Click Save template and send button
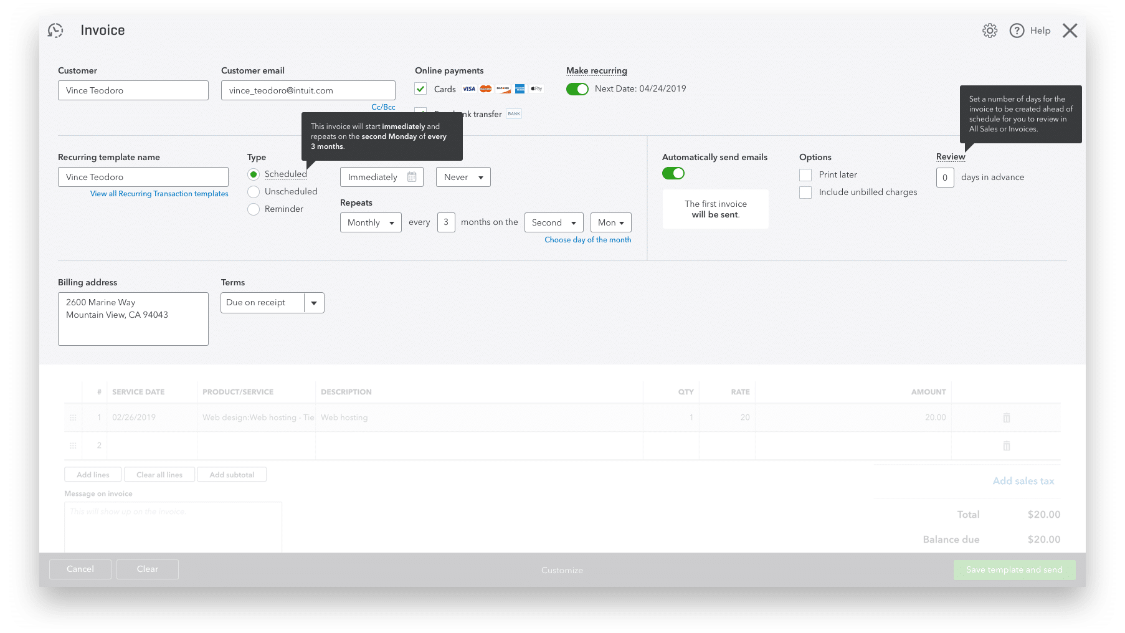 [x=1014, y=569]
